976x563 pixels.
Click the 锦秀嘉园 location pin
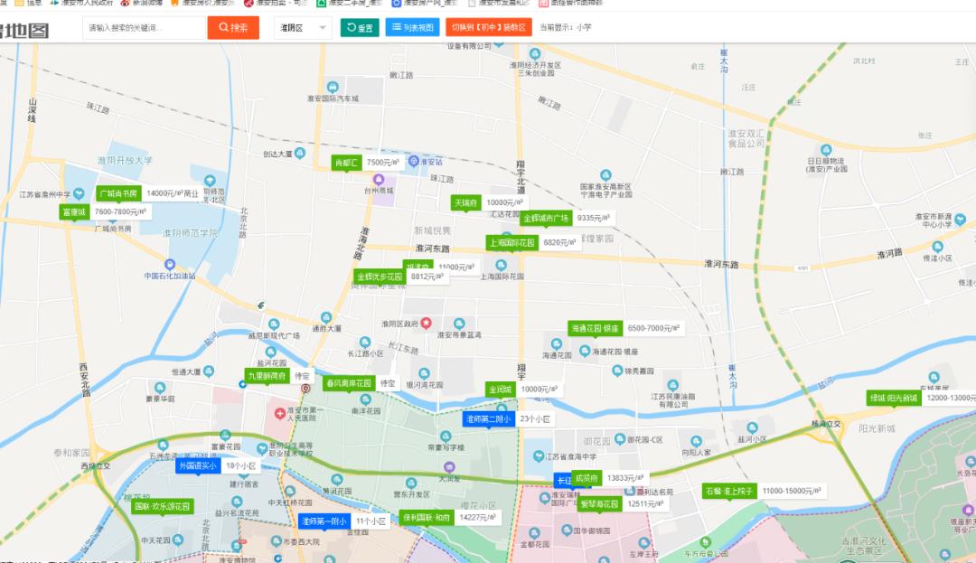click(617, 371)
